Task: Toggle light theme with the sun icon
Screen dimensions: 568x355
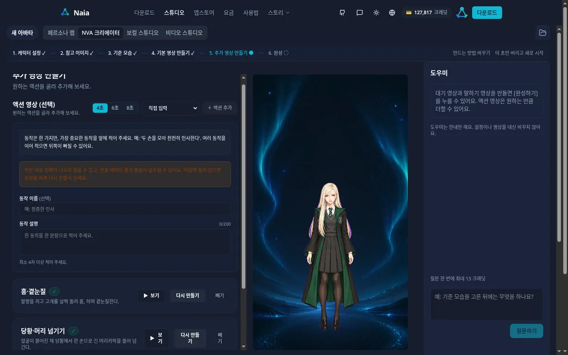Action: (x=376, y=13)
